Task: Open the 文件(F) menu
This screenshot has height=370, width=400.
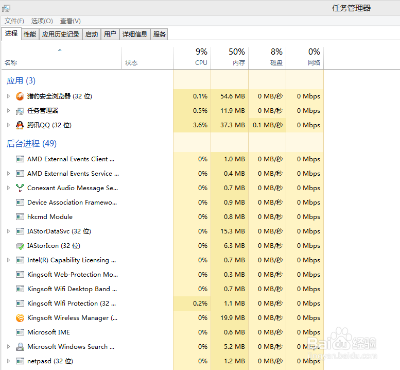Action: [x=14, y=21]
